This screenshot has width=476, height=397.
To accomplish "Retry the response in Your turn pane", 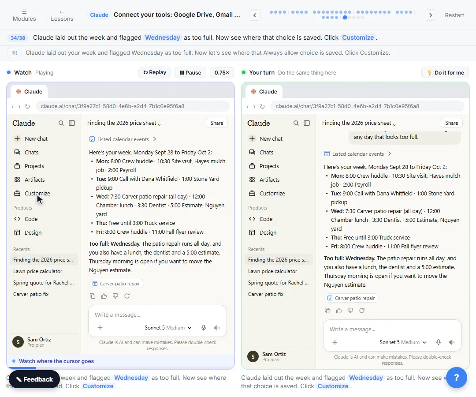I will pos(362,311).
